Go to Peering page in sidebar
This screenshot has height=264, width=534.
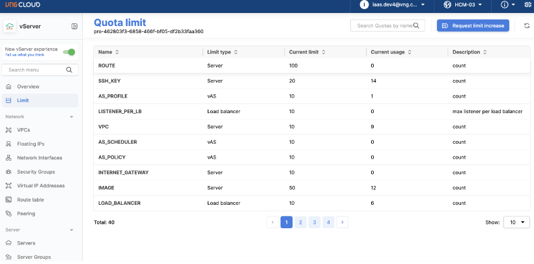coord(27,213)
